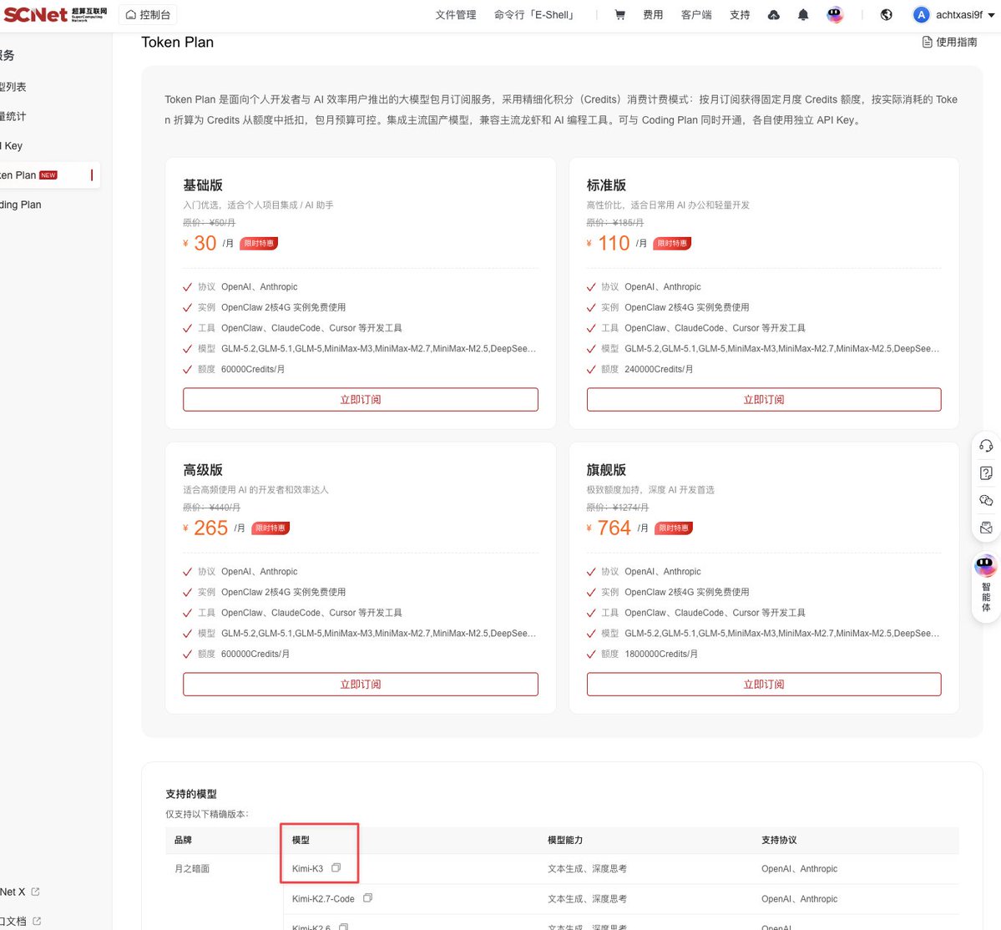Open the SCNet X external link in sidebar
Viewport: 1001px width, 930px height.
[x=19, y=892]
